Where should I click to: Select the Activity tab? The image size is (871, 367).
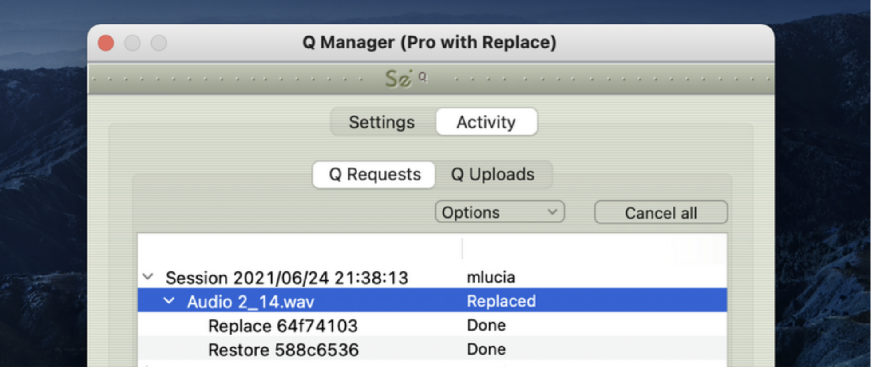pos(487,122)
